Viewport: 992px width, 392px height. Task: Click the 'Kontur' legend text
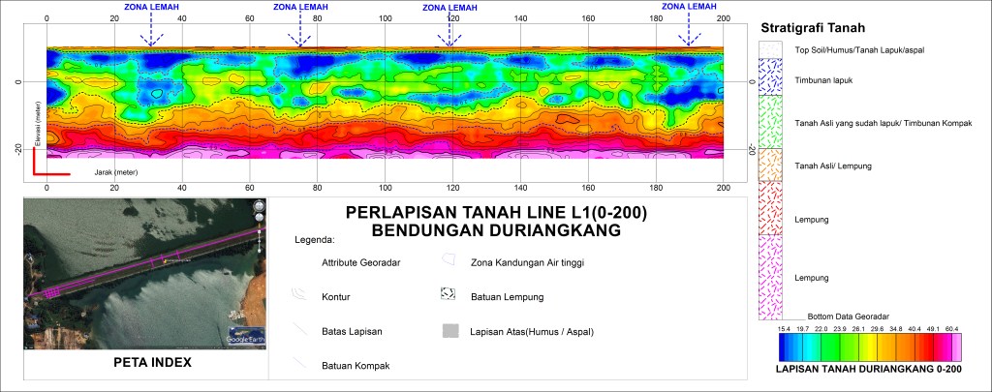coord(336,297)
